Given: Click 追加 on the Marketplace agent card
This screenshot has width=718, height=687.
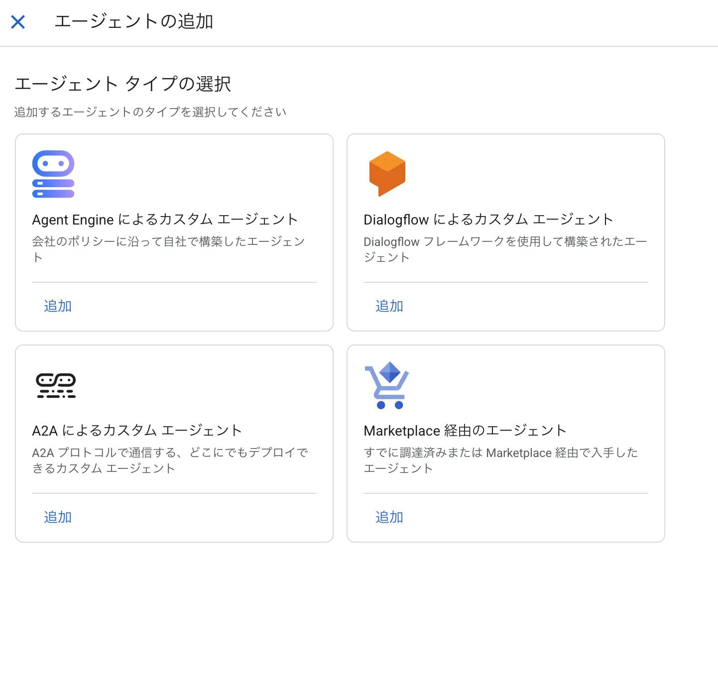Looking at the screenshot, I should (389, 517).
